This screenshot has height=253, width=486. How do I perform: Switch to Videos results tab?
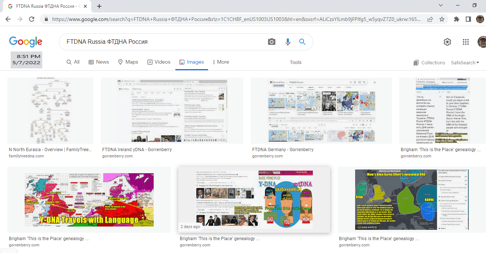pos(159,62)
